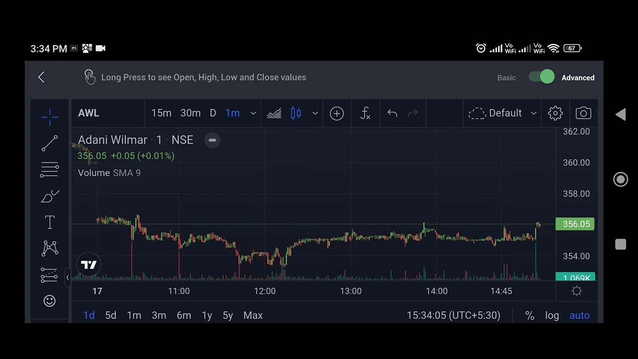The width and height of the screenshot is (638, 359).
Task: Toggle auto scale mode
Action: pyautogui.click(x=580, y=315)
